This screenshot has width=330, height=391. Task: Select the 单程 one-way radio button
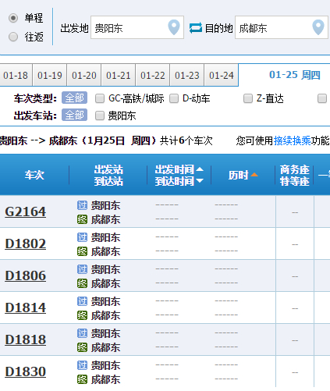pyautogui.click(x=13, y=18)
